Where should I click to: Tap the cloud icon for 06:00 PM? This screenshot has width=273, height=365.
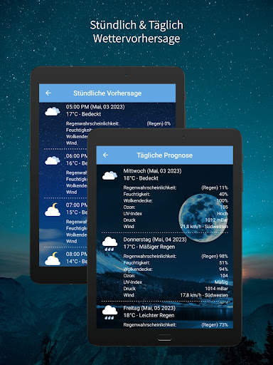point(53,160)
